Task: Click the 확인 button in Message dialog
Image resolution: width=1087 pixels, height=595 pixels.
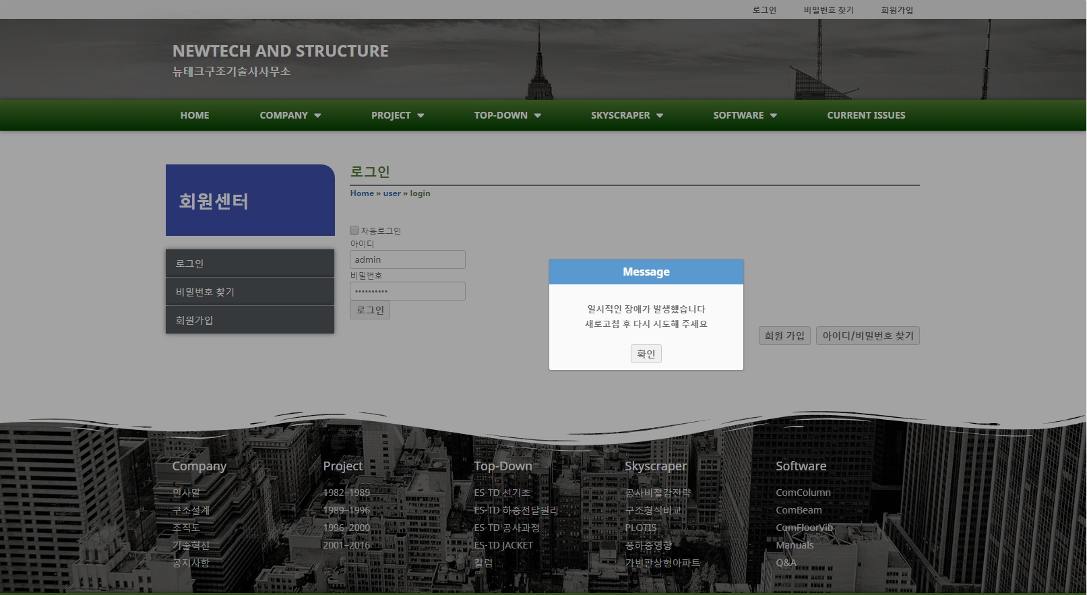Action: pos(646,354)
